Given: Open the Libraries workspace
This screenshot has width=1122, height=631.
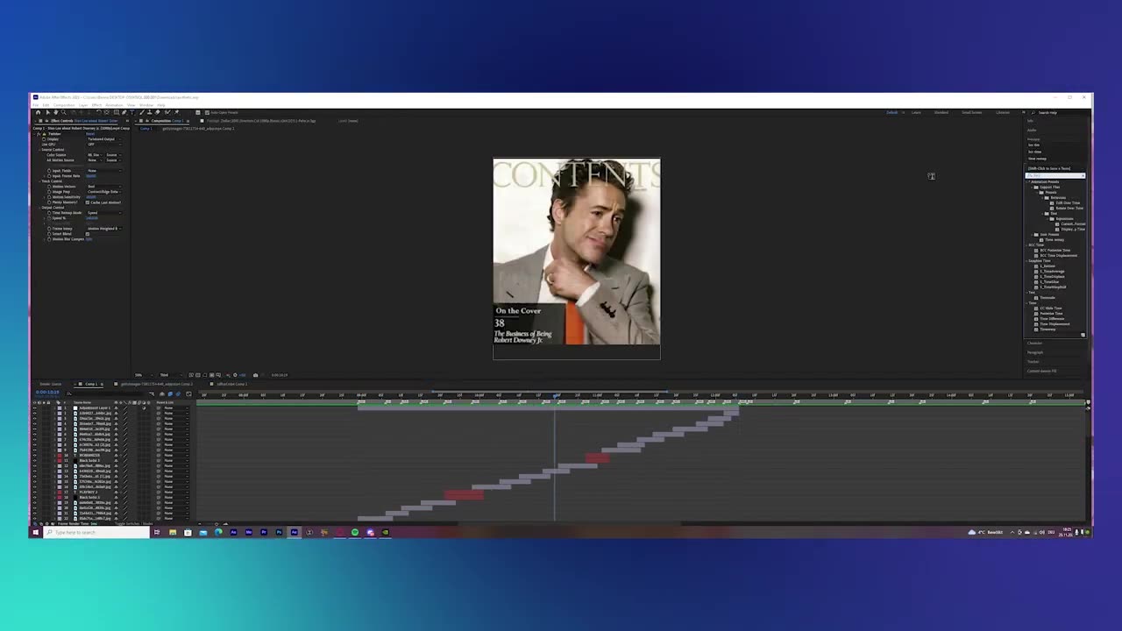Looking at the screenshot, I should [x=1003, y=112].
